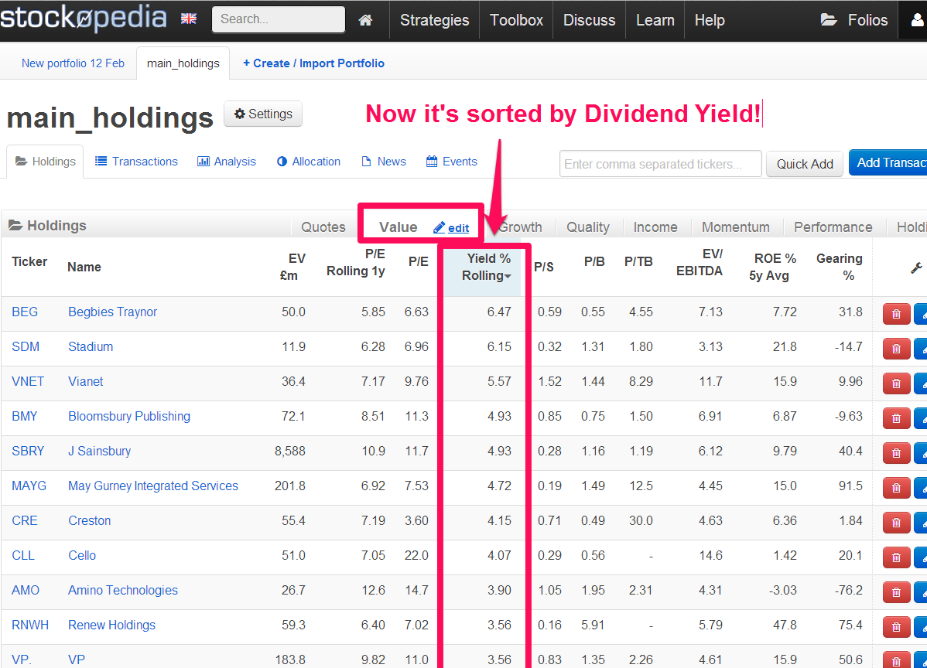Click blue edit icon for Amino Technologies
The image size is (927, 668).
click(921, 592)
